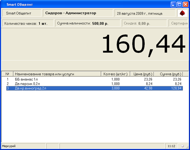
Task: Select the Да персик 0,2л row
Action: (95, 84)
